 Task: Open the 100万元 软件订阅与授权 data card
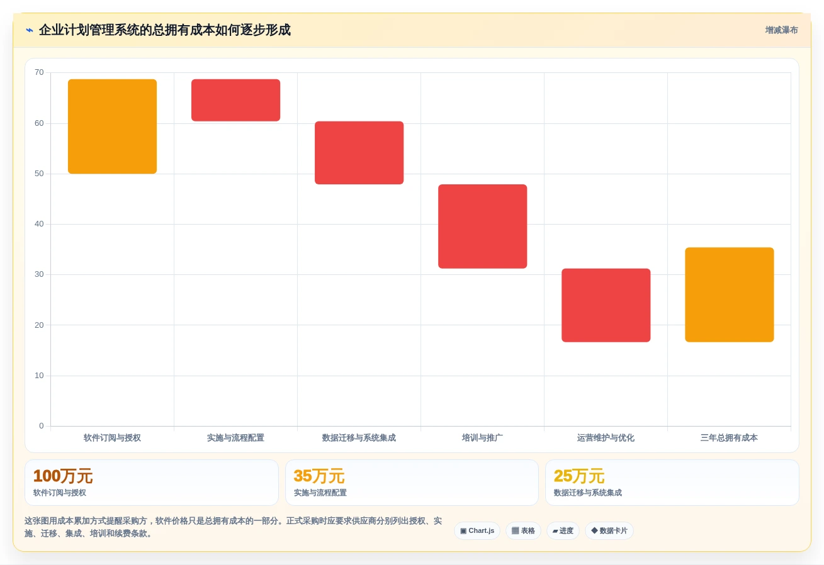(152, 483)
